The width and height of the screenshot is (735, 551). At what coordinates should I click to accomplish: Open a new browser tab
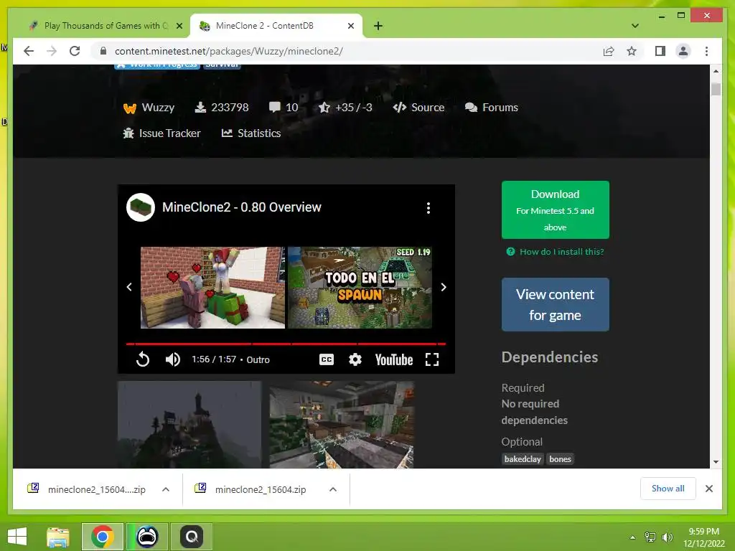coord(378,26)
